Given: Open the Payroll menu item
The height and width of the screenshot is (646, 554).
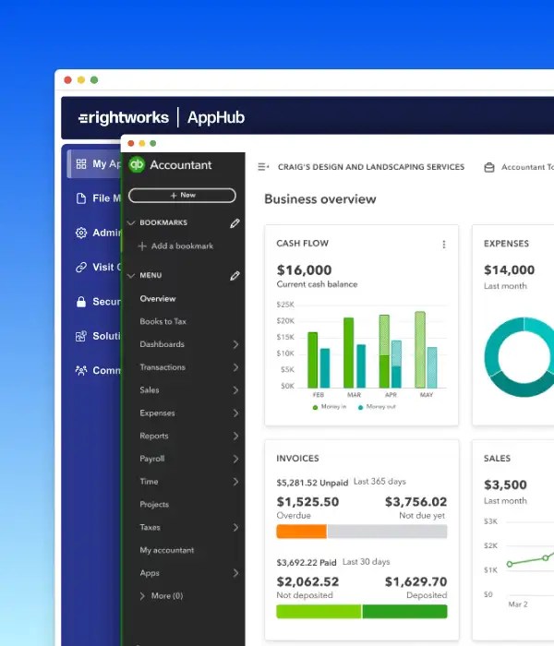Looking at the screenshot, I should (x=152, y=459).
